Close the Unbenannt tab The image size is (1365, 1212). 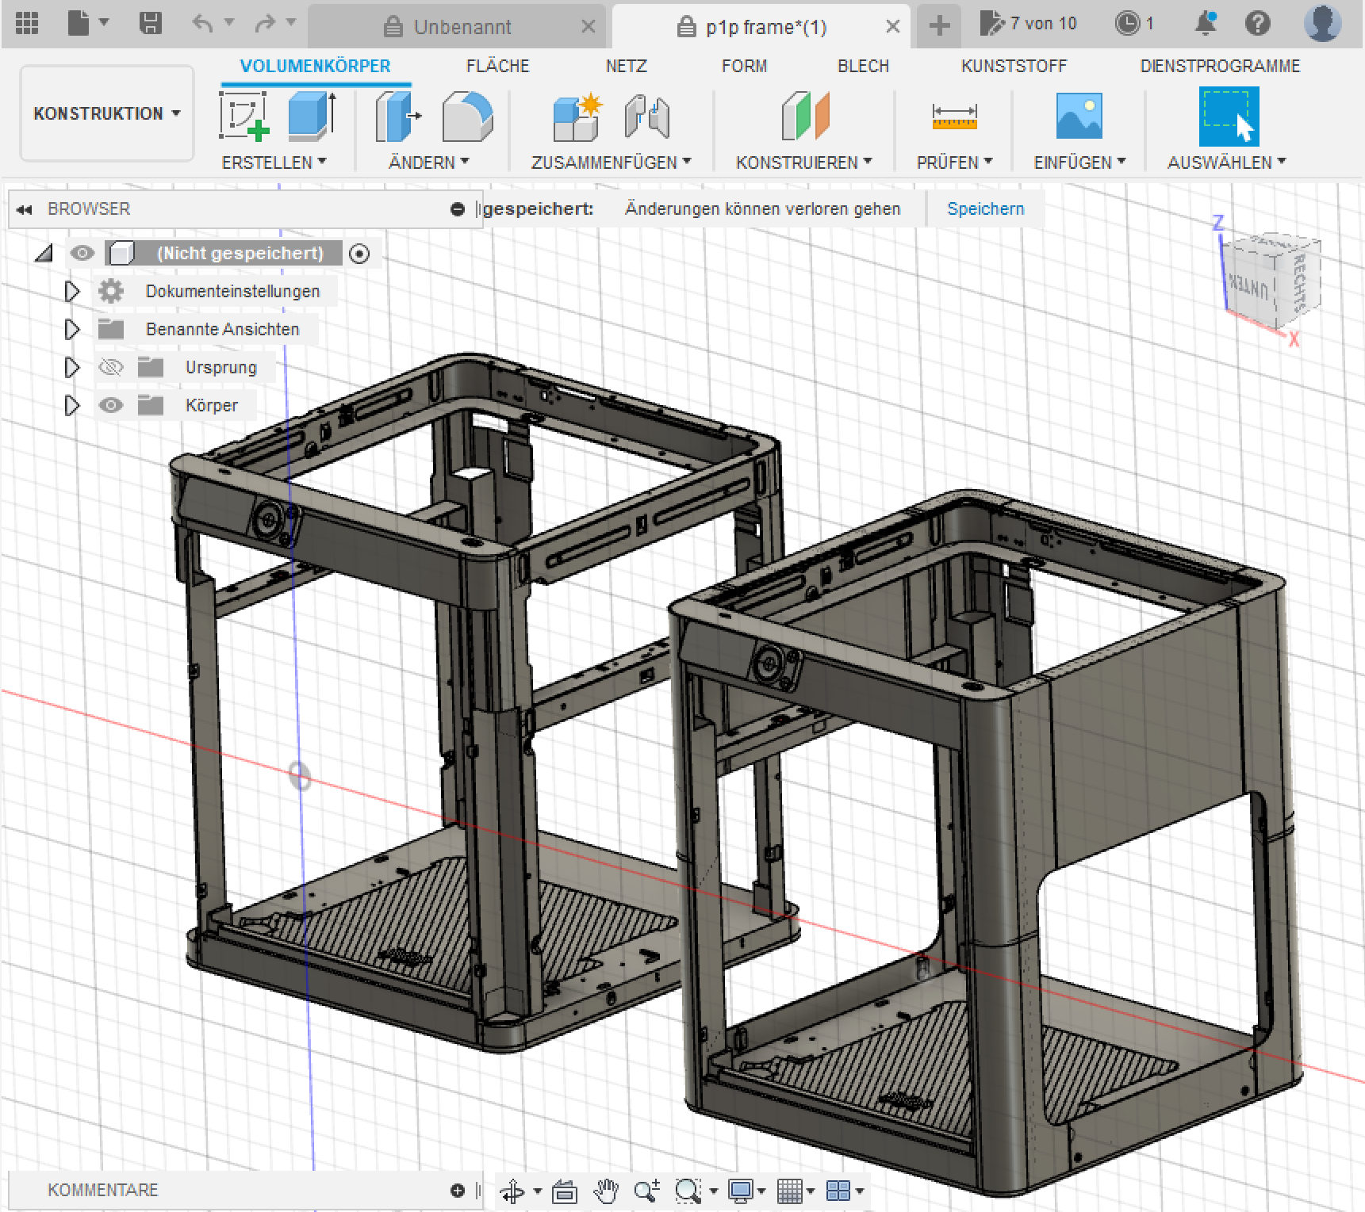(x=588, y=27)
